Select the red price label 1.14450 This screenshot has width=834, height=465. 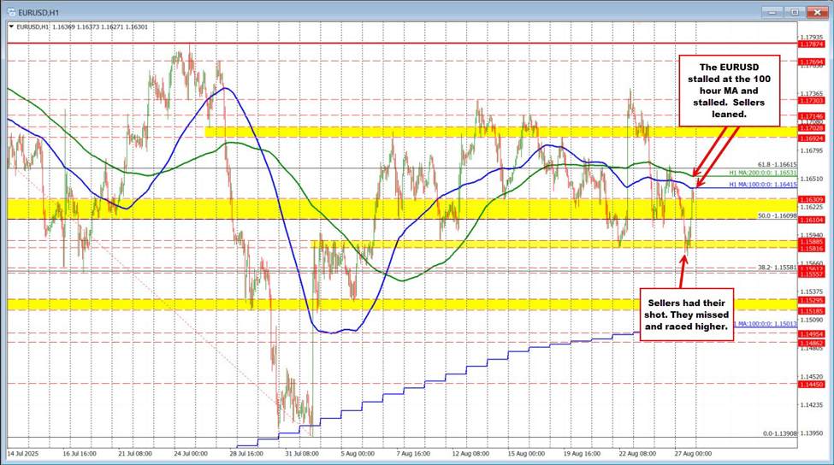812,384
